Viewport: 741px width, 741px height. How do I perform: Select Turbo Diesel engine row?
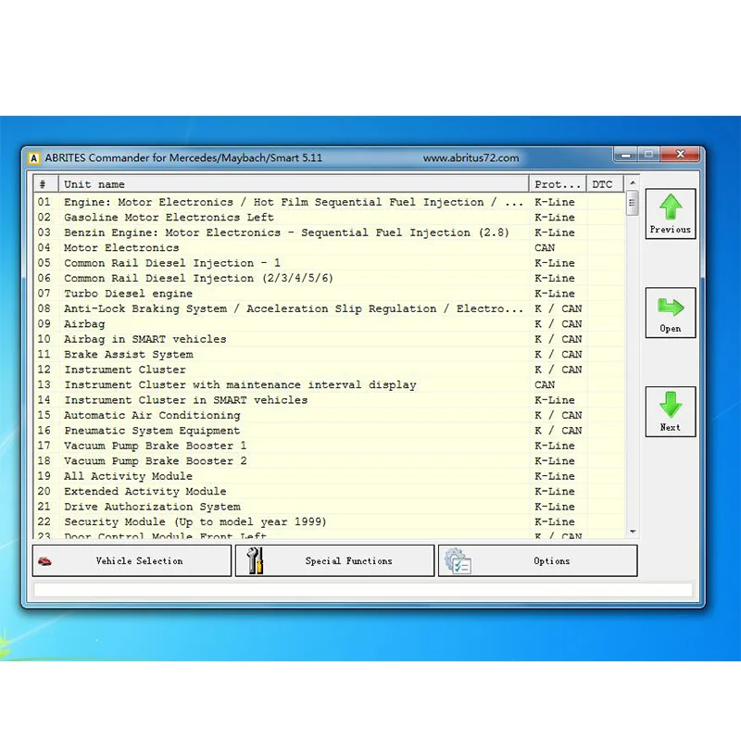click(330, 293)
